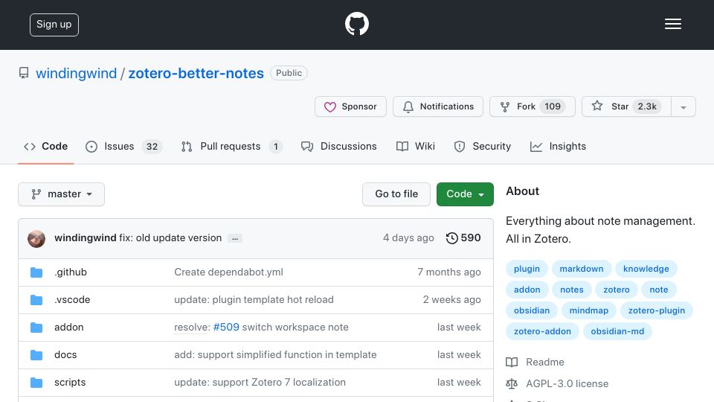Open the .github folder
This screenshot has height=402, width=714.
click(x=71, y=272)
